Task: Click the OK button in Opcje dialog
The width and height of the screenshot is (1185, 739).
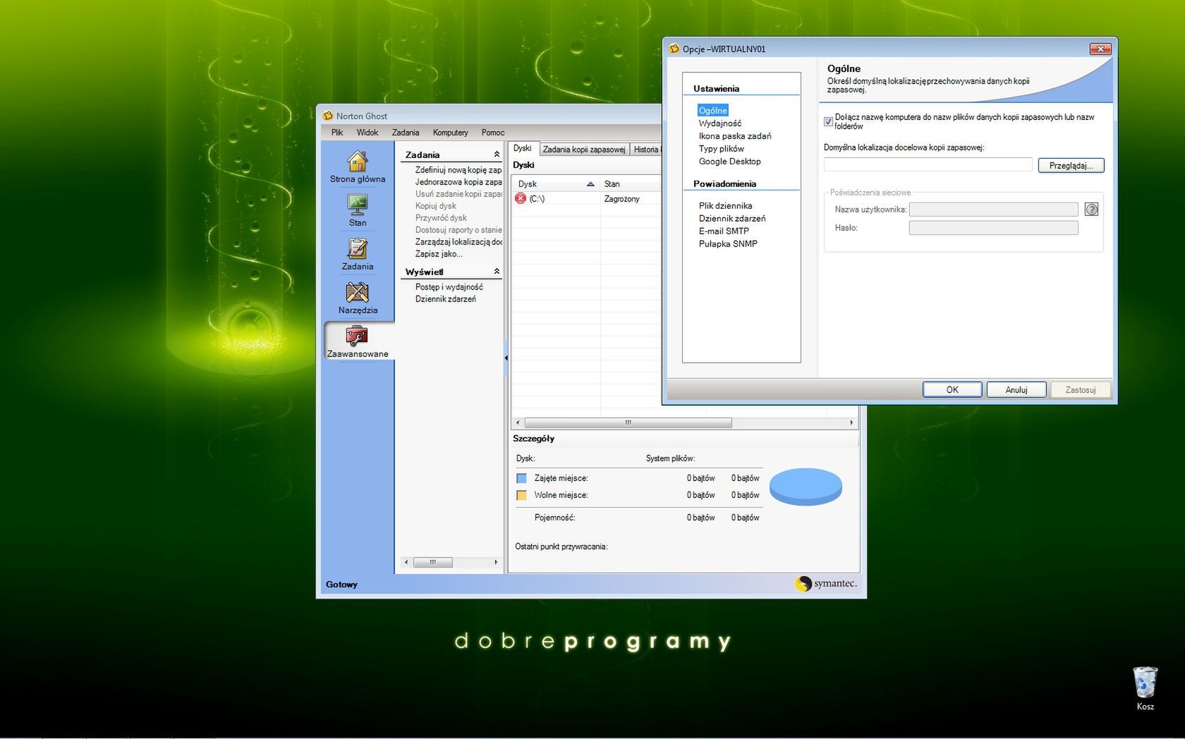Action: tap(952, 389)
